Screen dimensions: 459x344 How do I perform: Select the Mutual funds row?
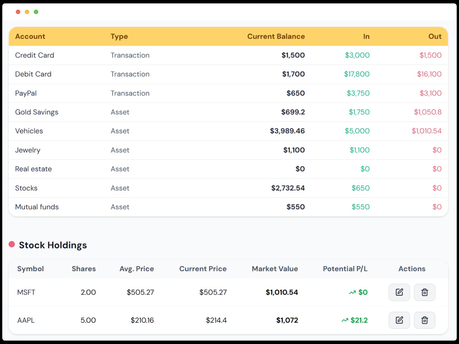(x=37, y=207)
